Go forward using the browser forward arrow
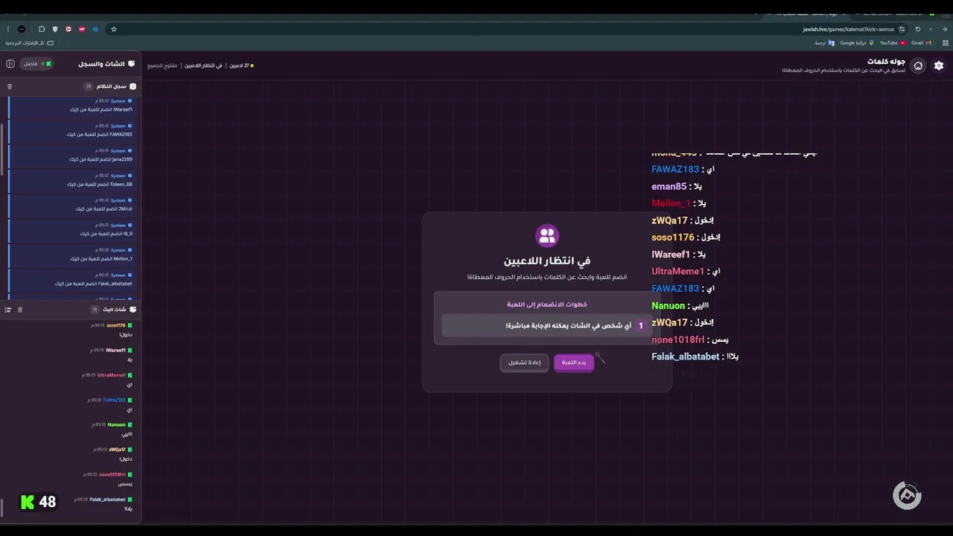This screenshot has height=536, width=953. (x=931, y=29)
